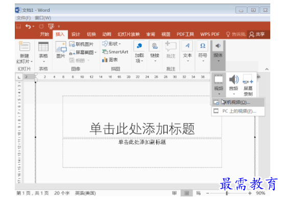The width and height of the screenshot is (282, 200).
Task: Close the Word window
Action: [265, 10]
